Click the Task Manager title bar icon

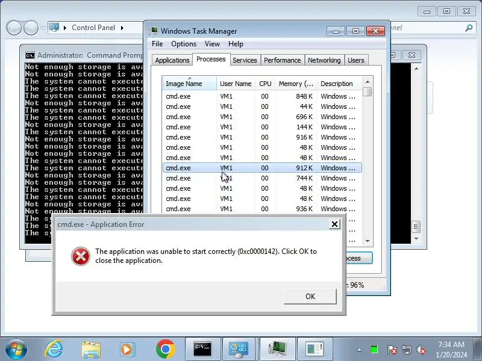coord(154,31)
